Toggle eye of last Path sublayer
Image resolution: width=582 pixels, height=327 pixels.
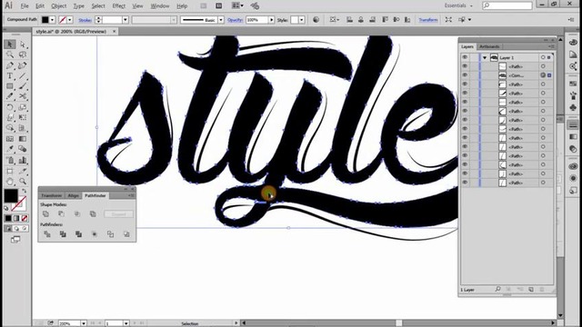(465, 183)
